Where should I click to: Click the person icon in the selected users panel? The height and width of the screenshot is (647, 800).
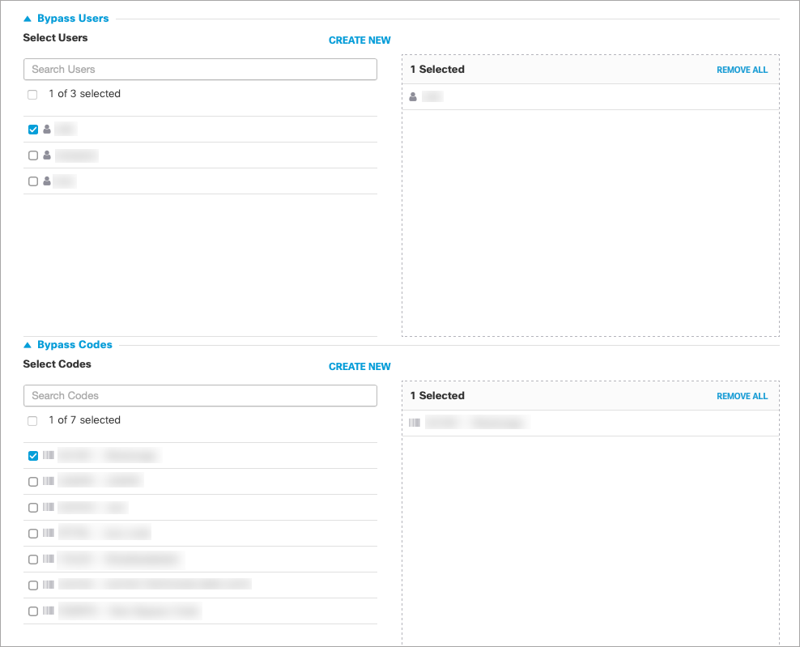(x=413, y=96)
